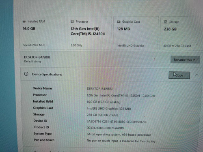Image resolution: width=203 pixels, height=152 pixels.
Task: Click the 'Device Specifications' heading
Action: click(x=47, y=74)
